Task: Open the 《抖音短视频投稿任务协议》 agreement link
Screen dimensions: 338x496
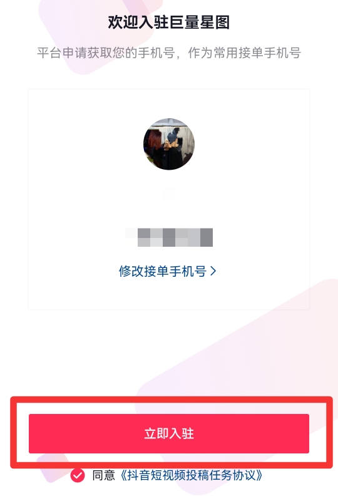Action: tap(192, 475)
